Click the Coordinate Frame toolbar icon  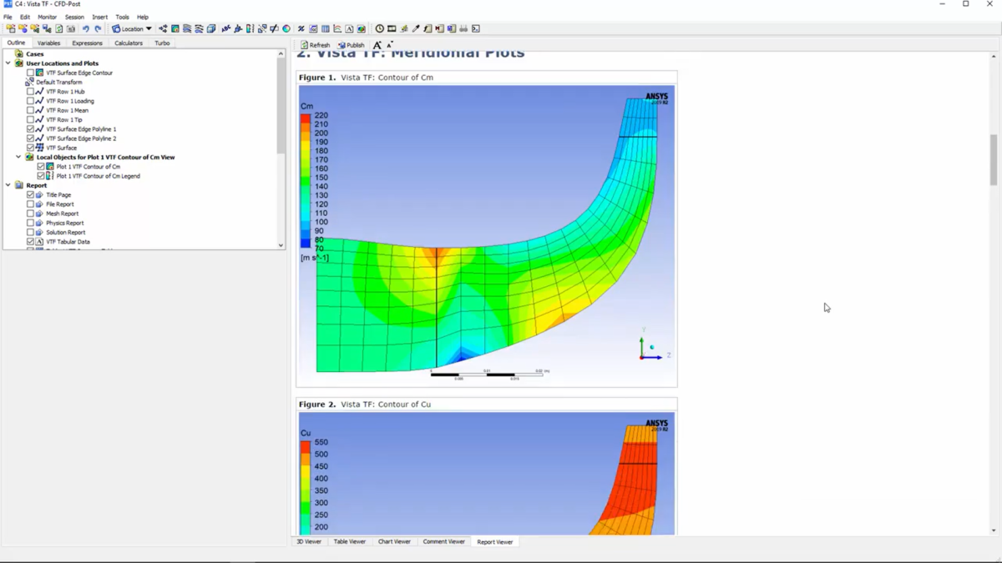[x=238, y=28]
